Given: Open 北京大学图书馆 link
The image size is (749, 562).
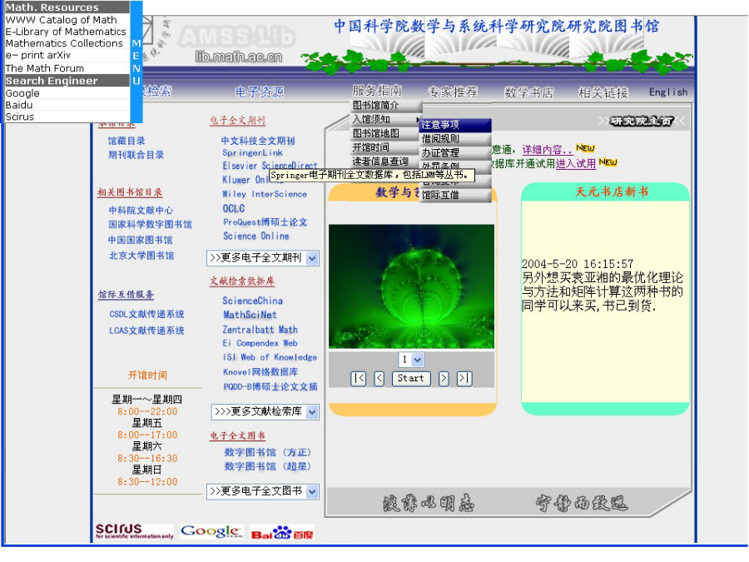Looking at the screenshot, I should 141,256.
